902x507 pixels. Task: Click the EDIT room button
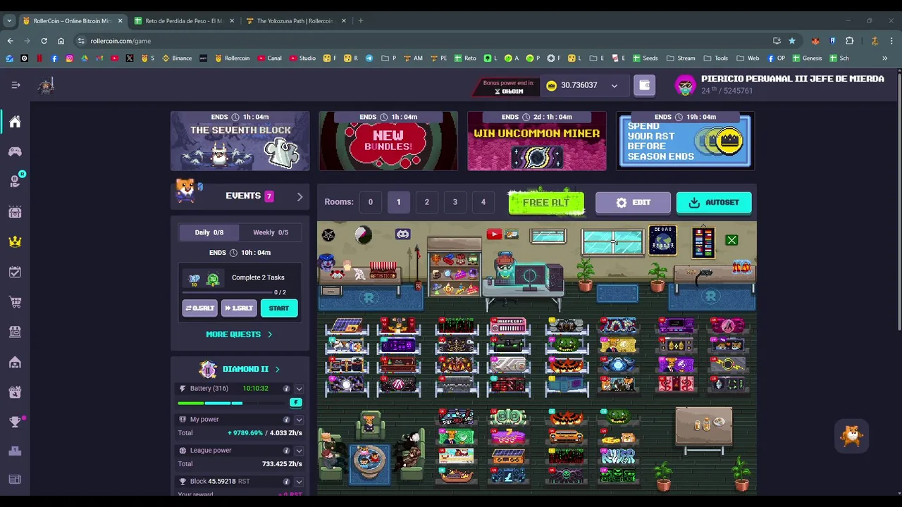coord(633,202)
